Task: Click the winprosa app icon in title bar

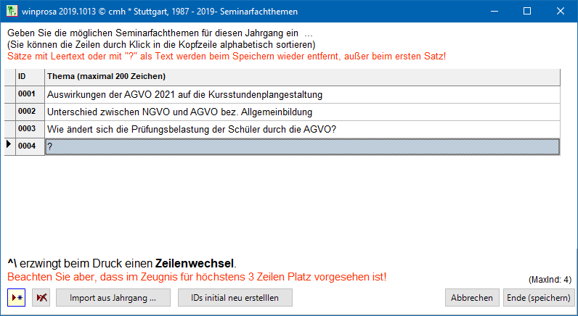Action: click(x=12, y=12)
